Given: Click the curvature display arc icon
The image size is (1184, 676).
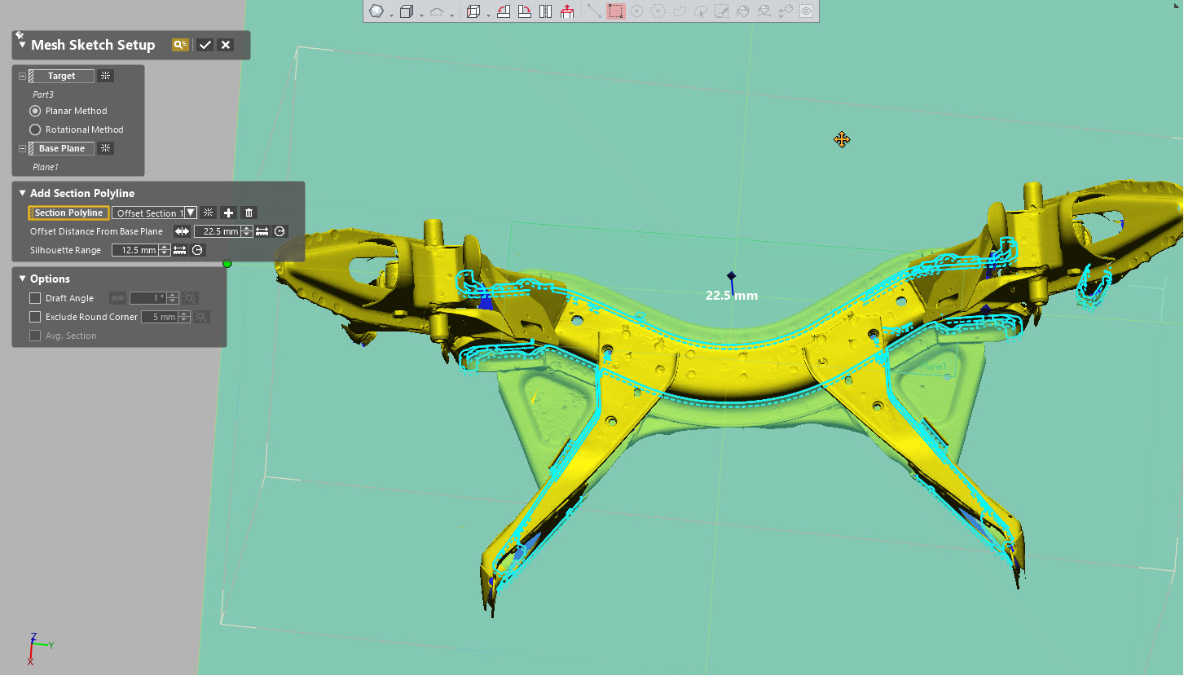Looking at the screenshot, I should pyautogui.click(x=437, y=11).
